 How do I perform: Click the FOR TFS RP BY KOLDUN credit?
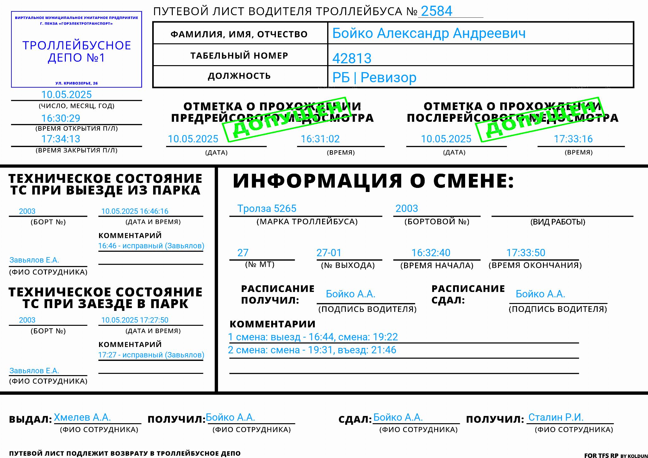click(616, 455)
